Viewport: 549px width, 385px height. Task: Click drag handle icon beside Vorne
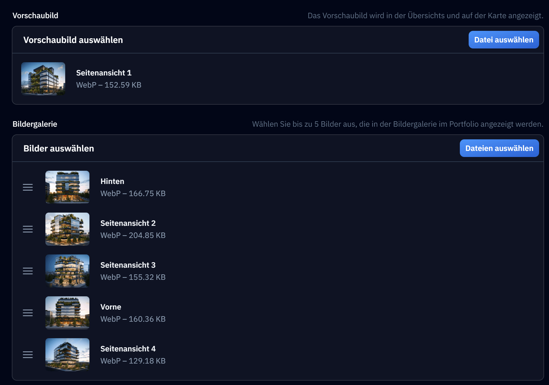click(x=28, y=313)
